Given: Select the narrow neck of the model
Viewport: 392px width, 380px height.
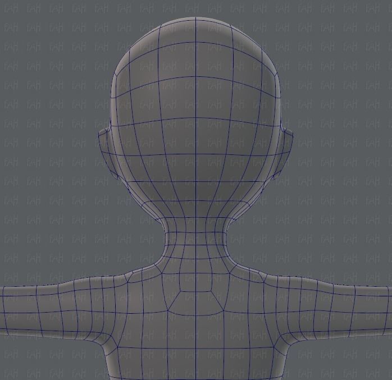Looking at the screenshot, I should 195,240.
